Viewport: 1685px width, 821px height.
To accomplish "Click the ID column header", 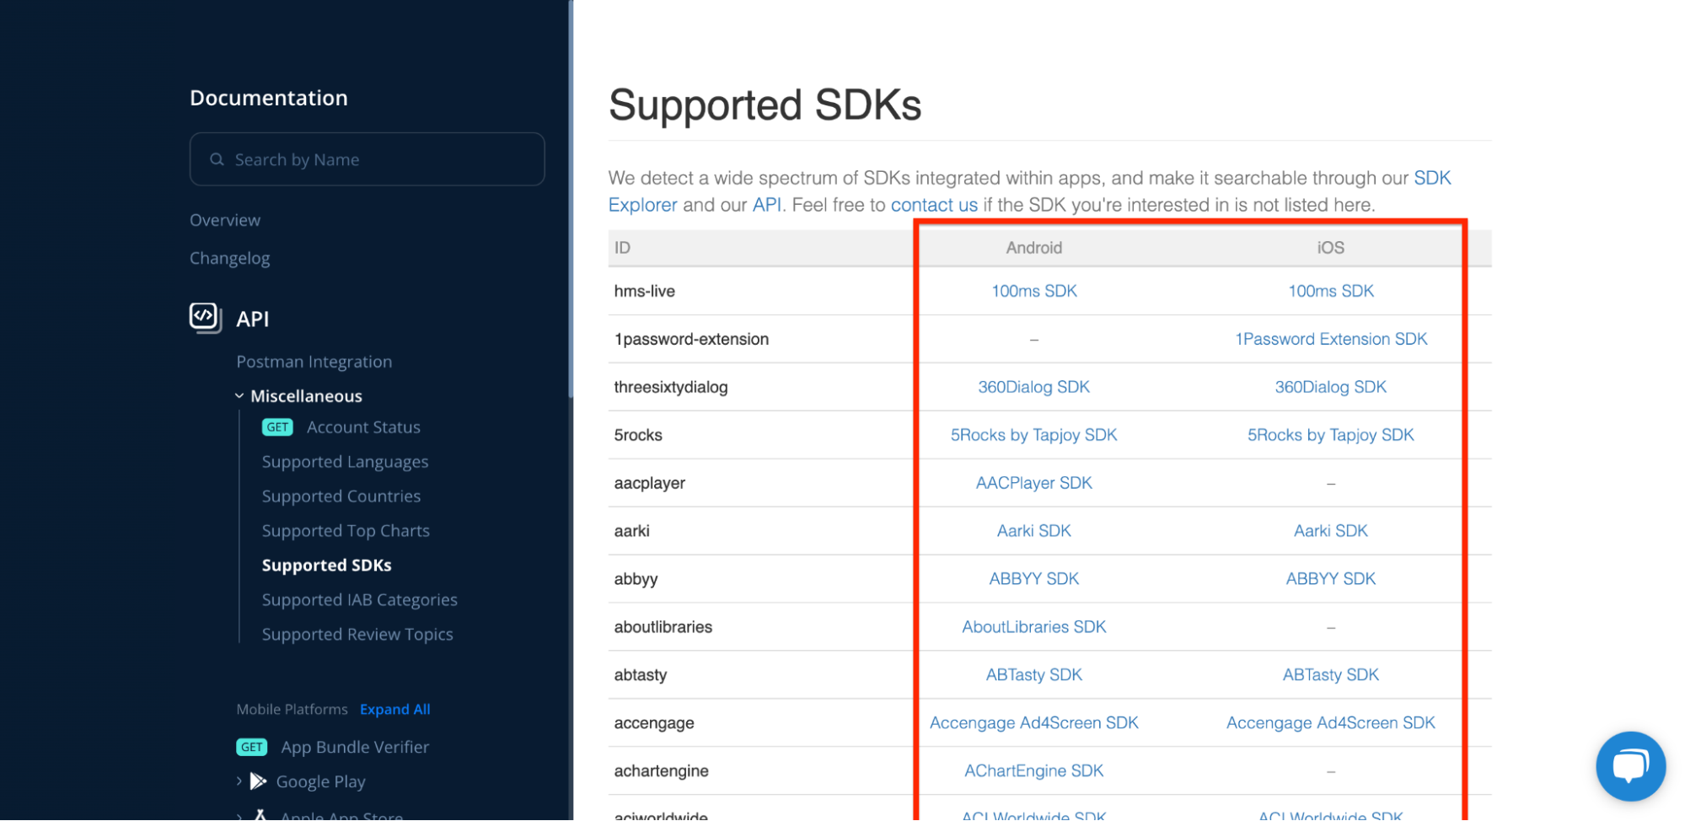I will (622, 248).
